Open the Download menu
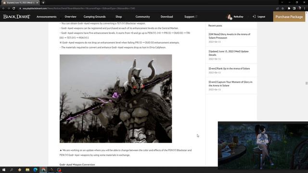Image resolution: width=308 pixels, height=173 pixels. 167,17
